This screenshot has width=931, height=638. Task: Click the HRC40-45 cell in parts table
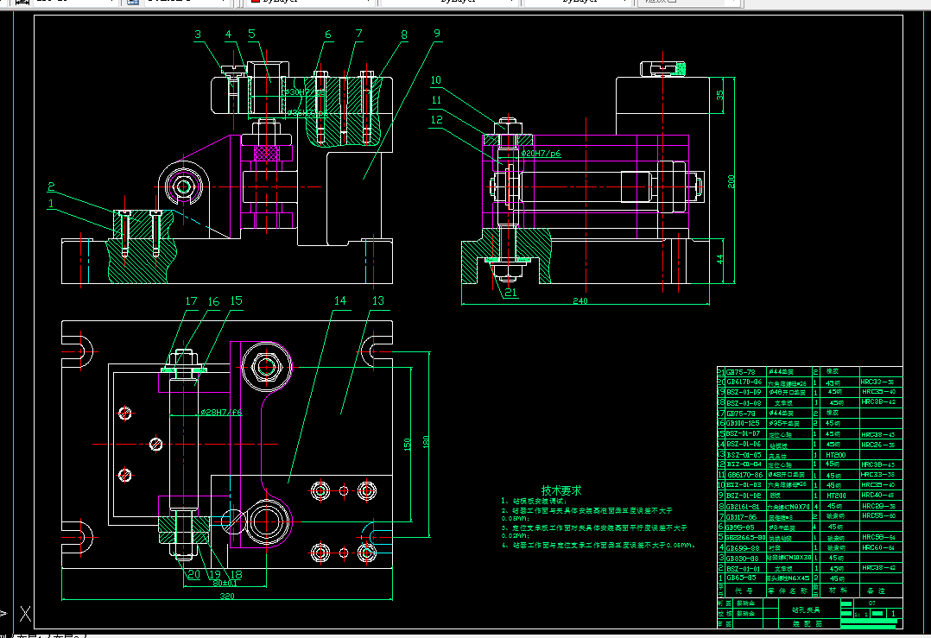pyautogui.click(x=879, y=496)
